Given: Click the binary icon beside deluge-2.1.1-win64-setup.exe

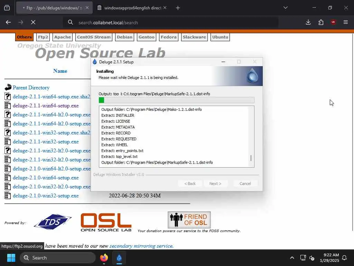Looking at the screenshot, I should point(8,105).
